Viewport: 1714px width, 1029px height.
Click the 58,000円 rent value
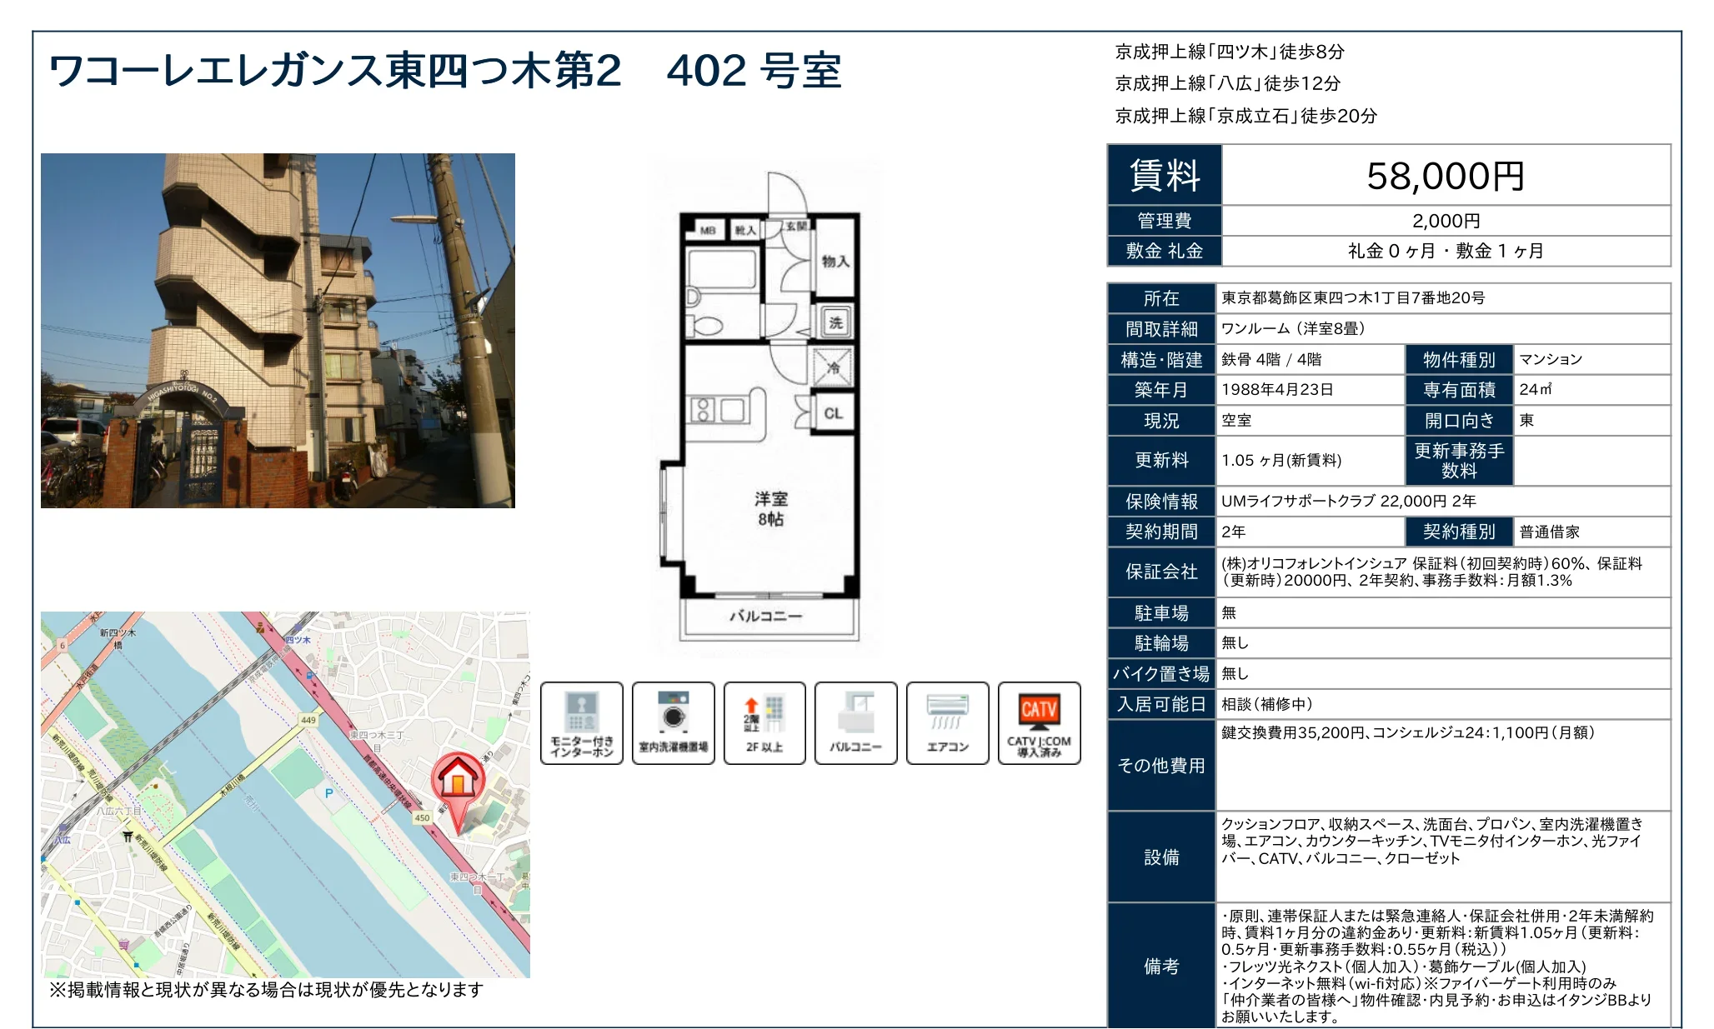click(1445, 176)
